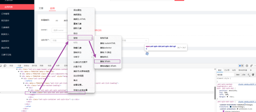256x112 pixels.
Task: Toggle the .cls class editor button
Action: [x=244, y=75]
